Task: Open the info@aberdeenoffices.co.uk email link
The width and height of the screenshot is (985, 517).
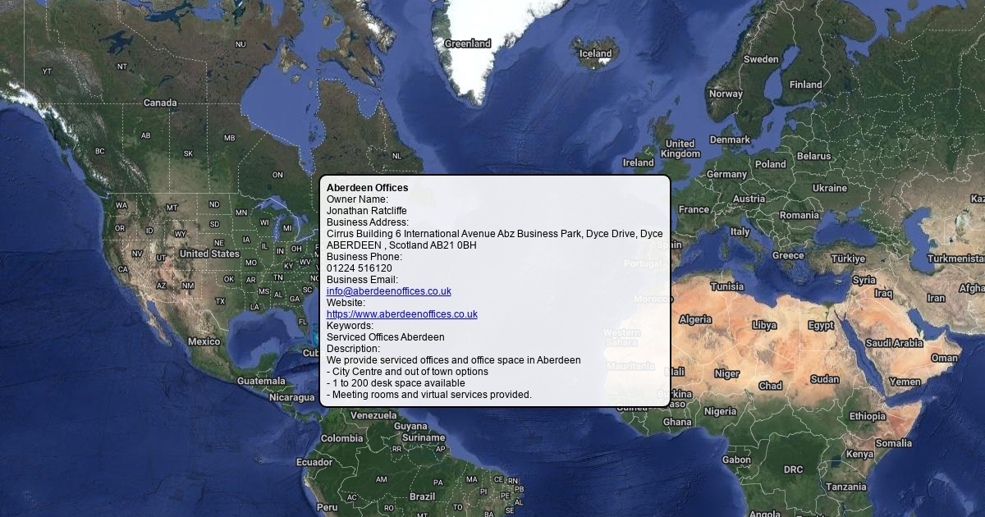Action: tap(389, 291)
